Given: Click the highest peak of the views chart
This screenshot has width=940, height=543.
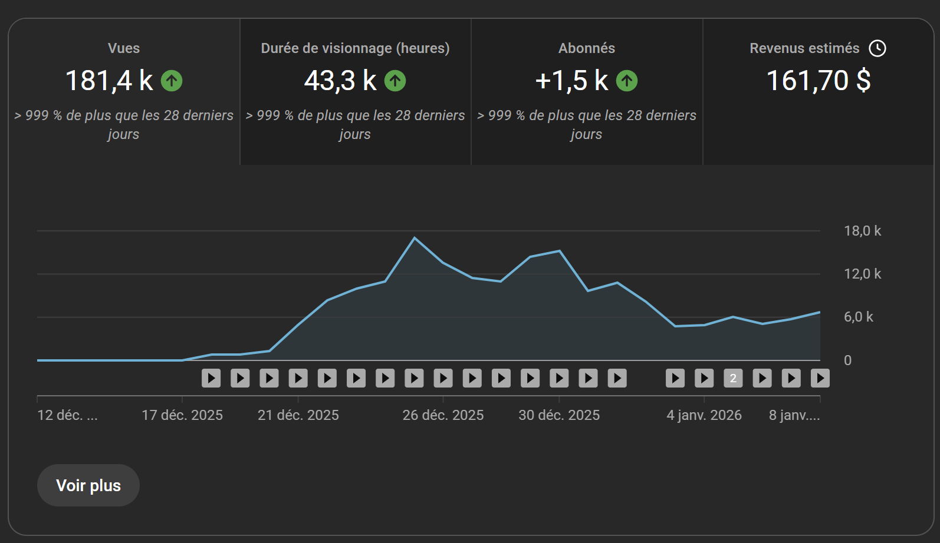Looking at the screenshot, I should (415, 238).
